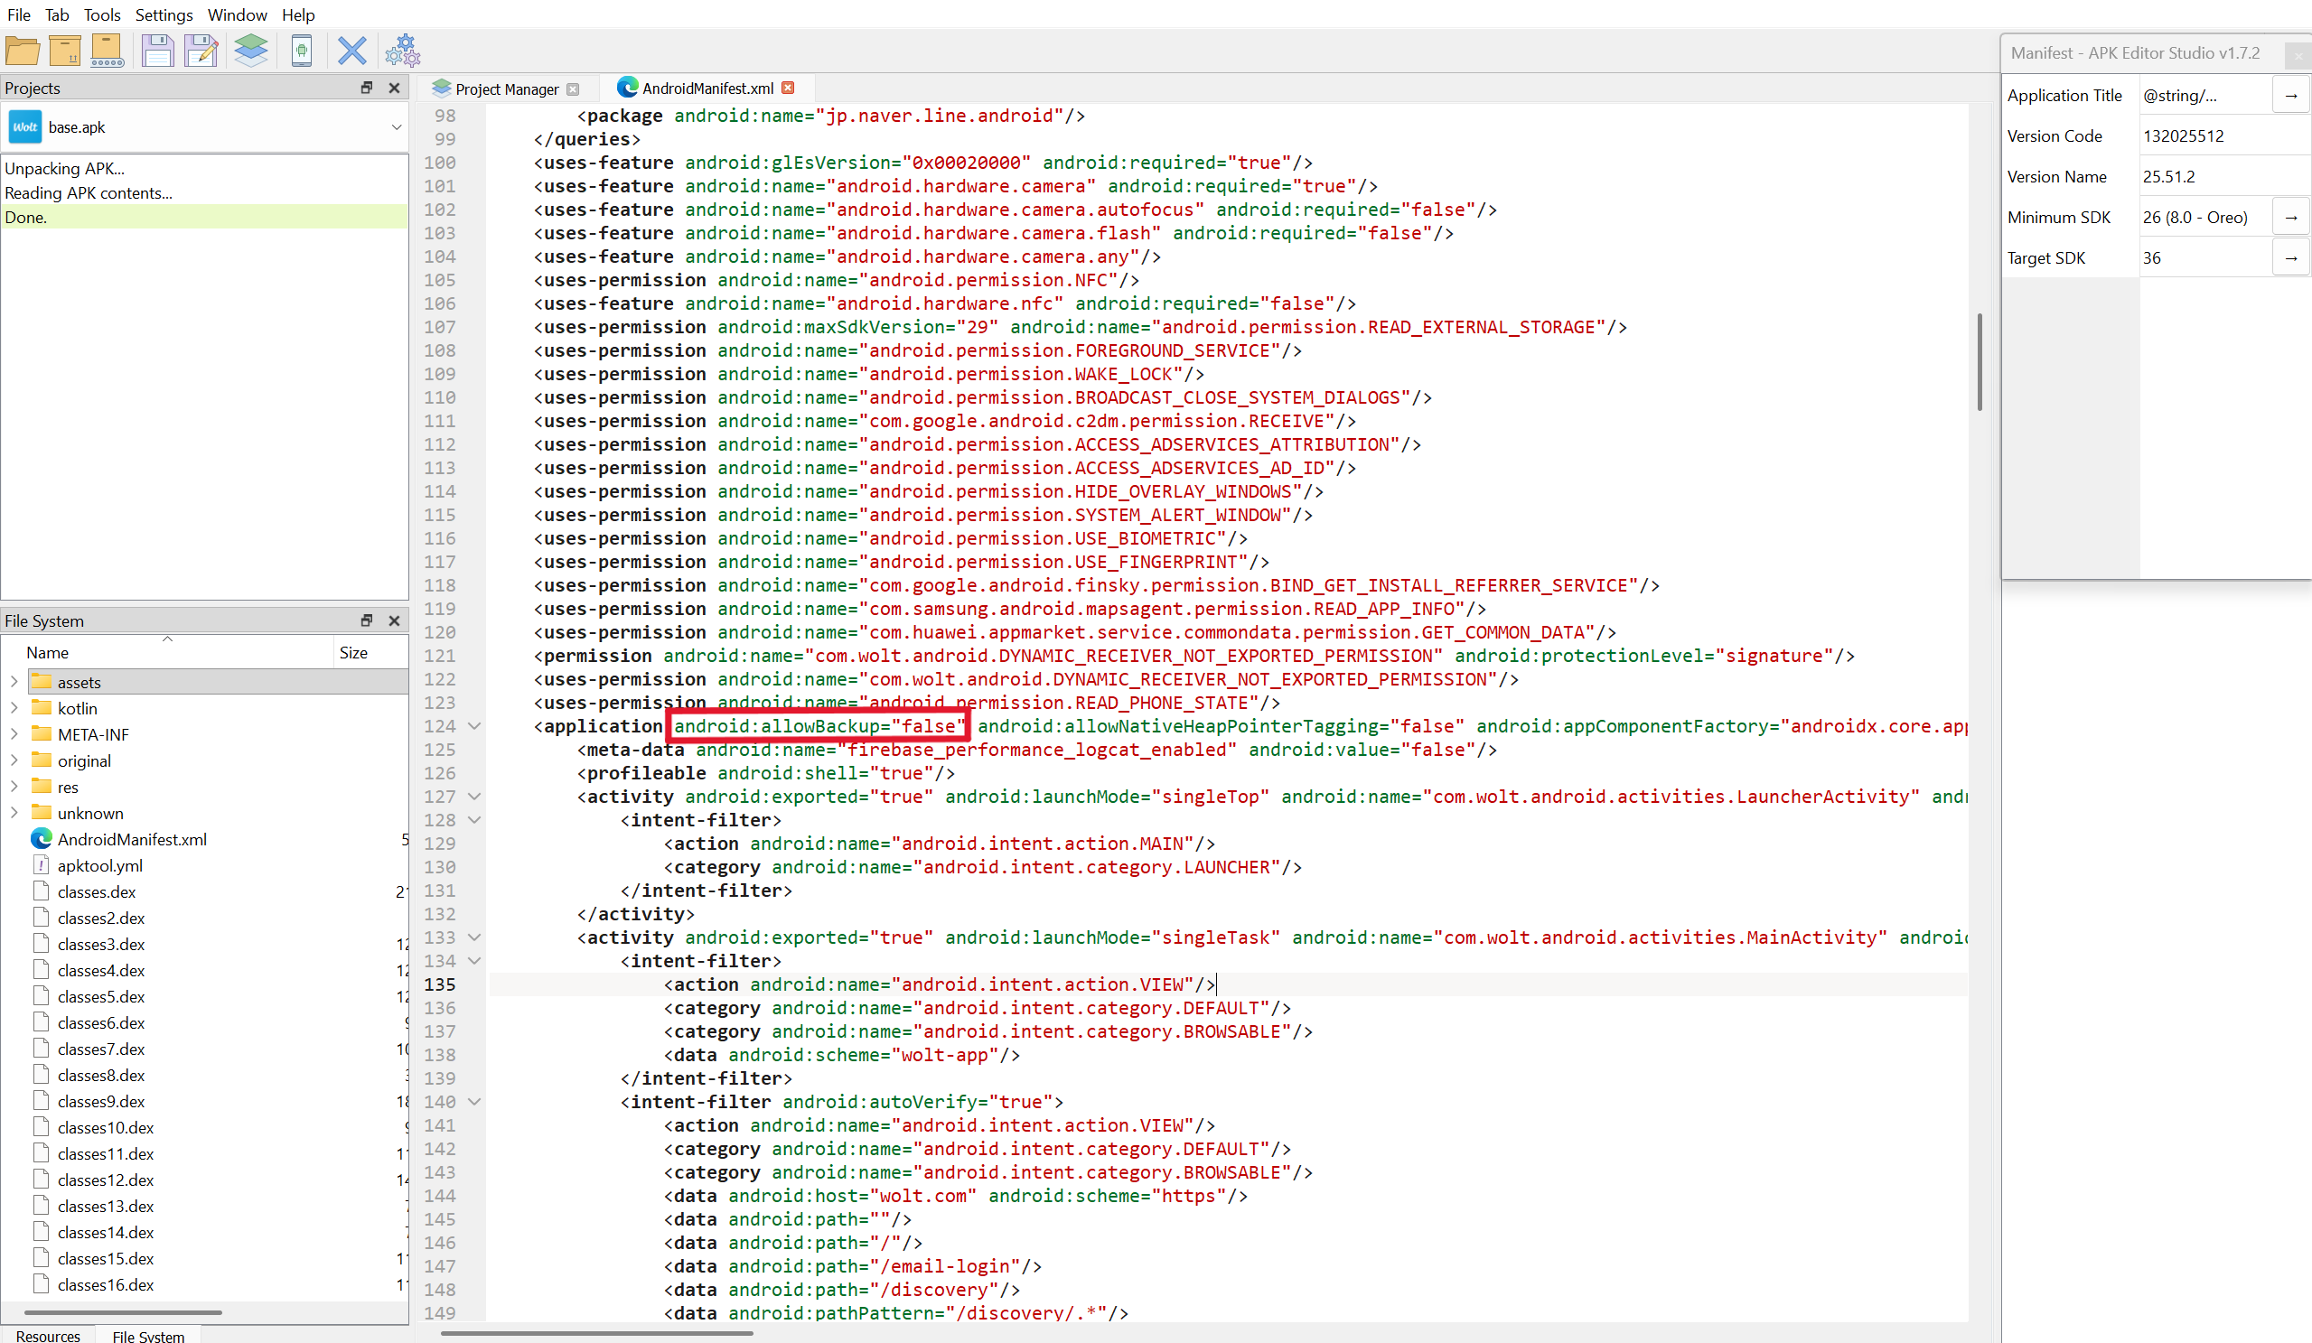This screenshot has width=2312, height=1343.
Task: Open Project Manager layers toolbar icon
Action: pos(250,51)
